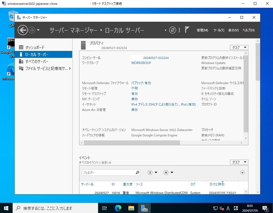Click the Google Google Compute Engine text
Viewport: 273px width, 213px height.
pos(154,135)
